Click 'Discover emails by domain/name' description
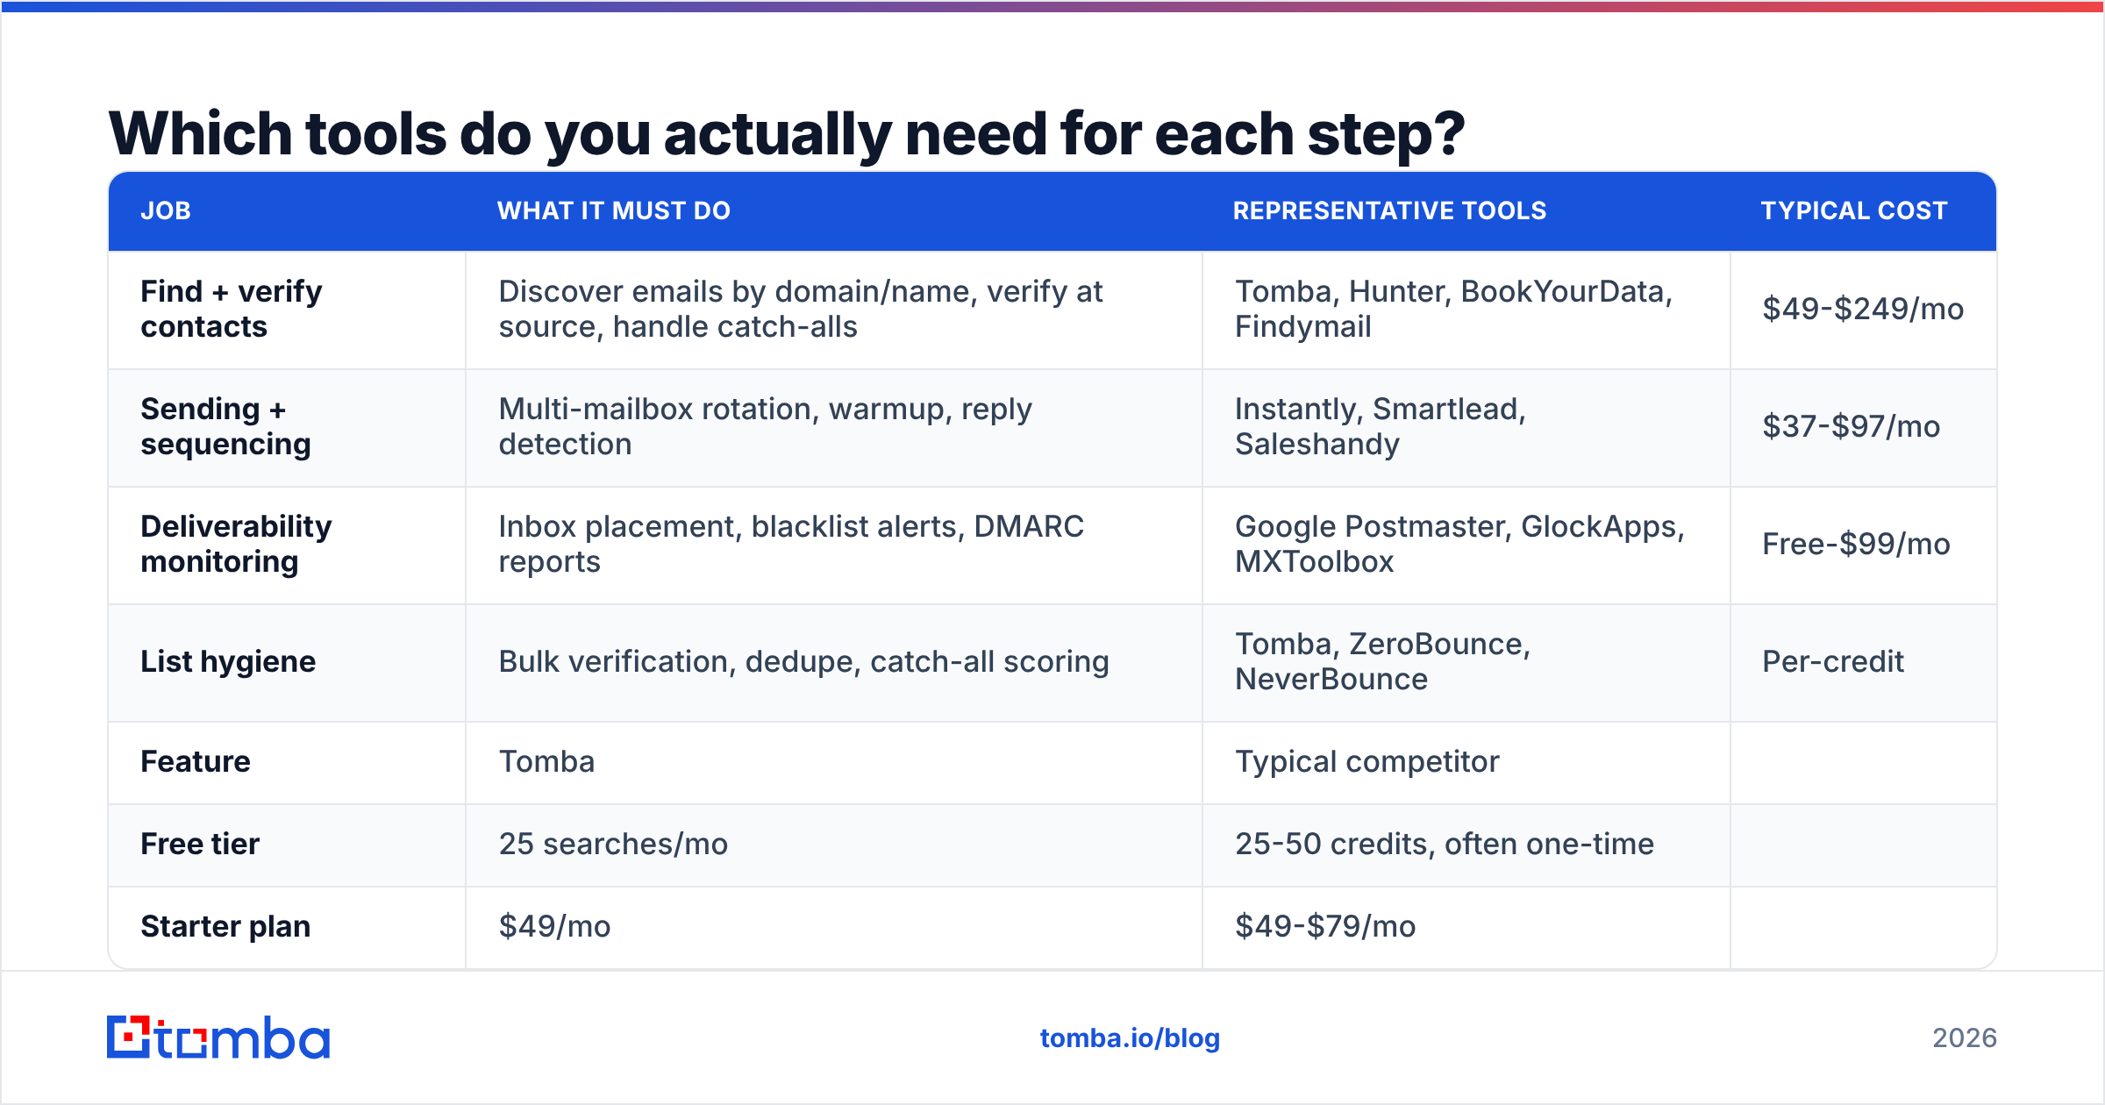2105x1105 pixels. [x=801, y=309]
